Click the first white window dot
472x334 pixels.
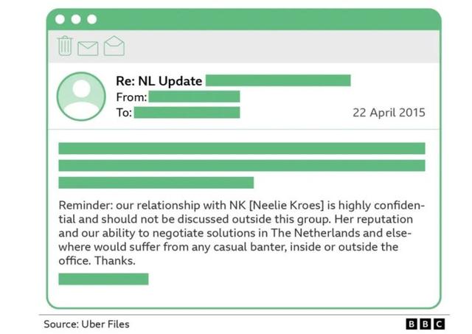[x=60, y=19]
